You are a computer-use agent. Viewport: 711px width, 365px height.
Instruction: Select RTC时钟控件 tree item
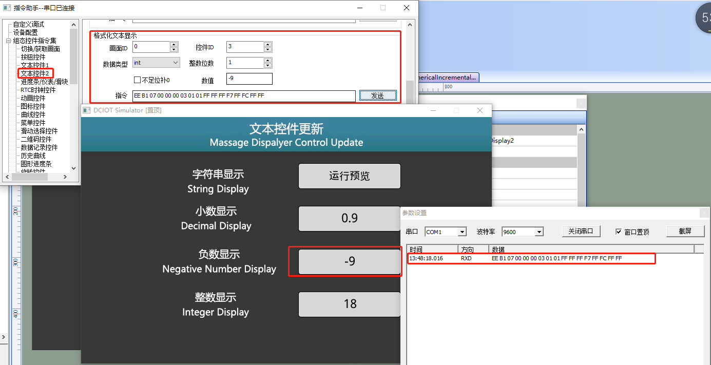click(38, 90)
